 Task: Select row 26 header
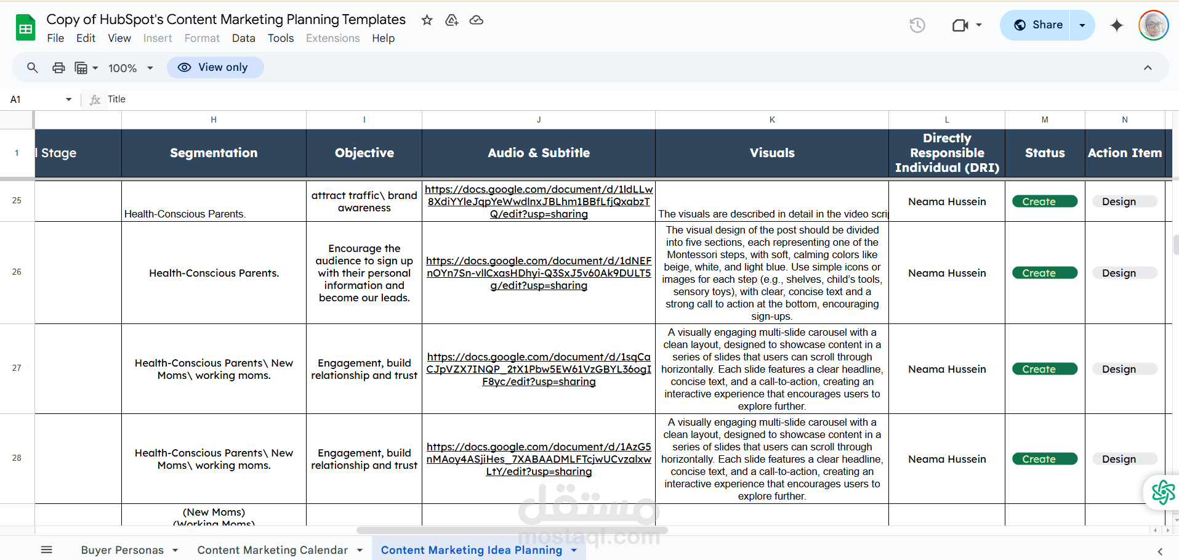click(17, 272)
